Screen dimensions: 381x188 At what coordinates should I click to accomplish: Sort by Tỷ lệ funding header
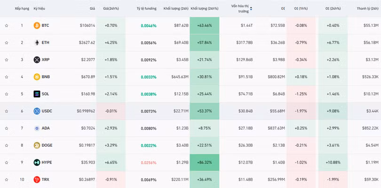[146, 8]
